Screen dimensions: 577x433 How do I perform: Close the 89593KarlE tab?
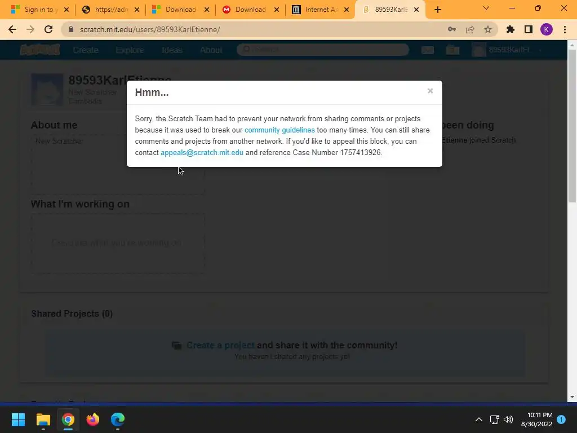[x=416, y=10]
